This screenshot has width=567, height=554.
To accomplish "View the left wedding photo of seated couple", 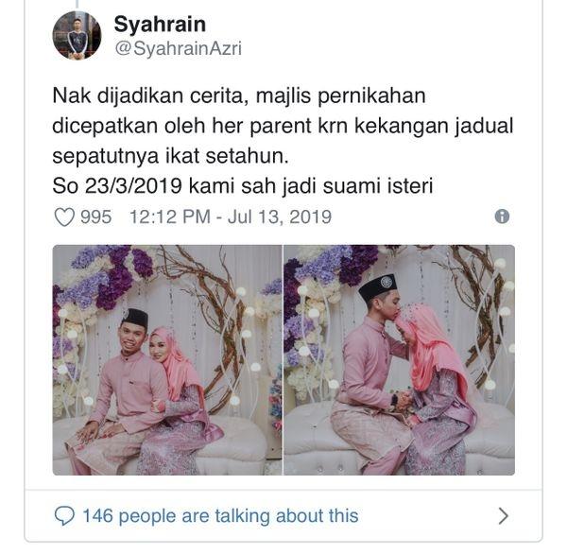I will point(167,360).
